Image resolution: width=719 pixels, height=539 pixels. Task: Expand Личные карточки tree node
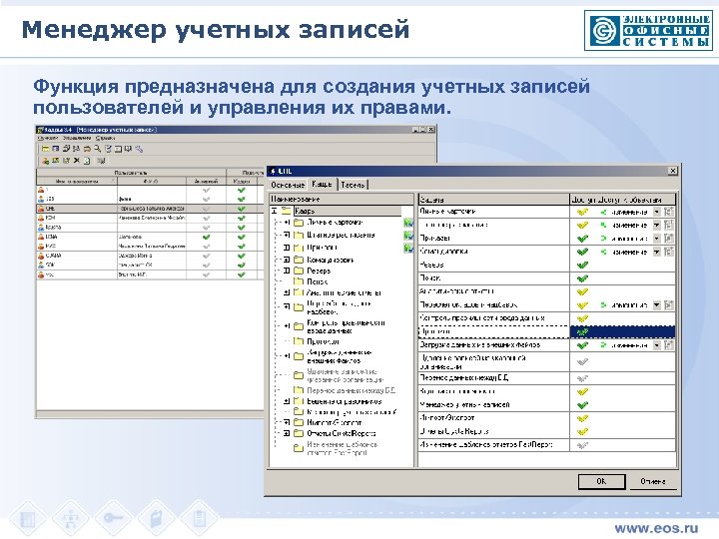(287, 223)
